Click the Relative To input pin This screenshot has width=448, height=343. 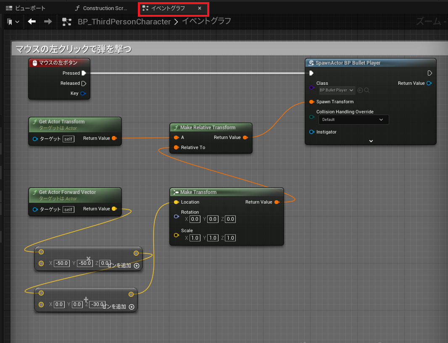(x=176, y=147)
